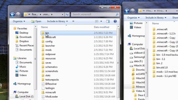Click Favorites star heading
This screenshot has width=178, height=100.
pyautogui.click(x=20, y=28)
